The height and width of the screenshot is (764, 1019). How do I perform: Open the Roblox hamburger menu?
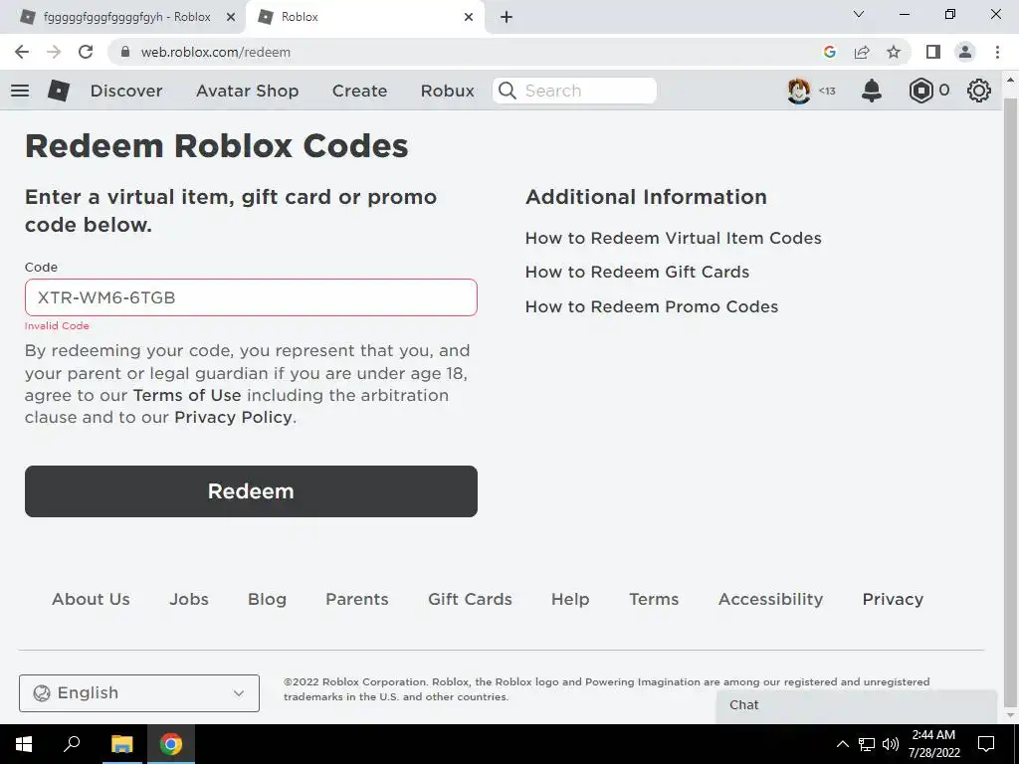click(x=20, y=91)
